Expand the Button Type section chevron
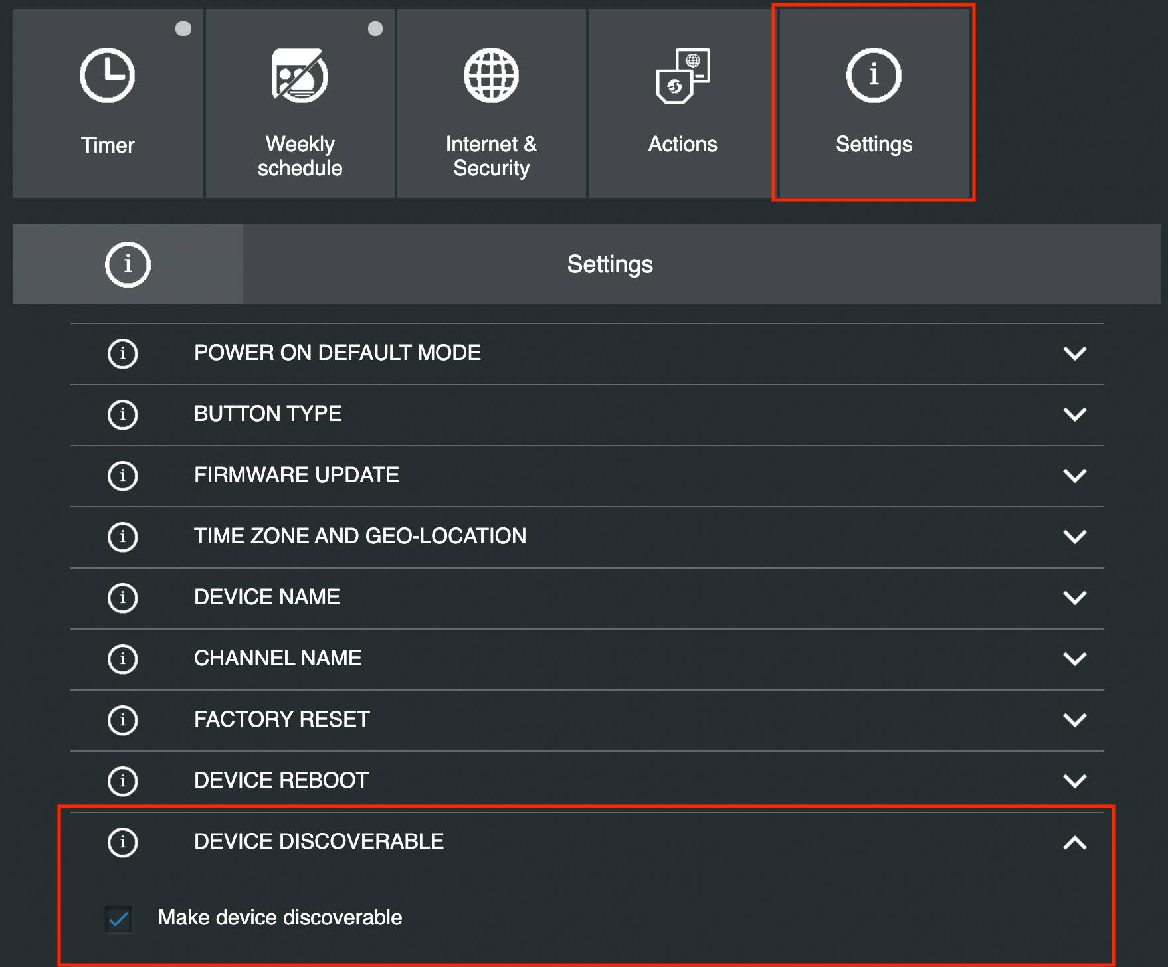 (1074, 414)
